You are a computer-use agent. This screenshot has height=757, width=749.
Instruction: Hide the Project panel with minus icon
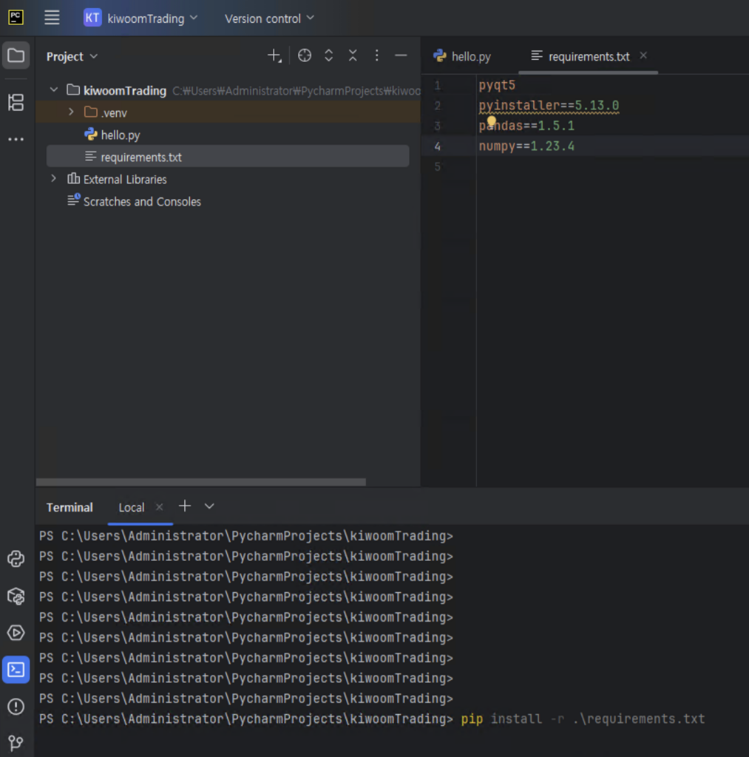[x=400, y=55]
